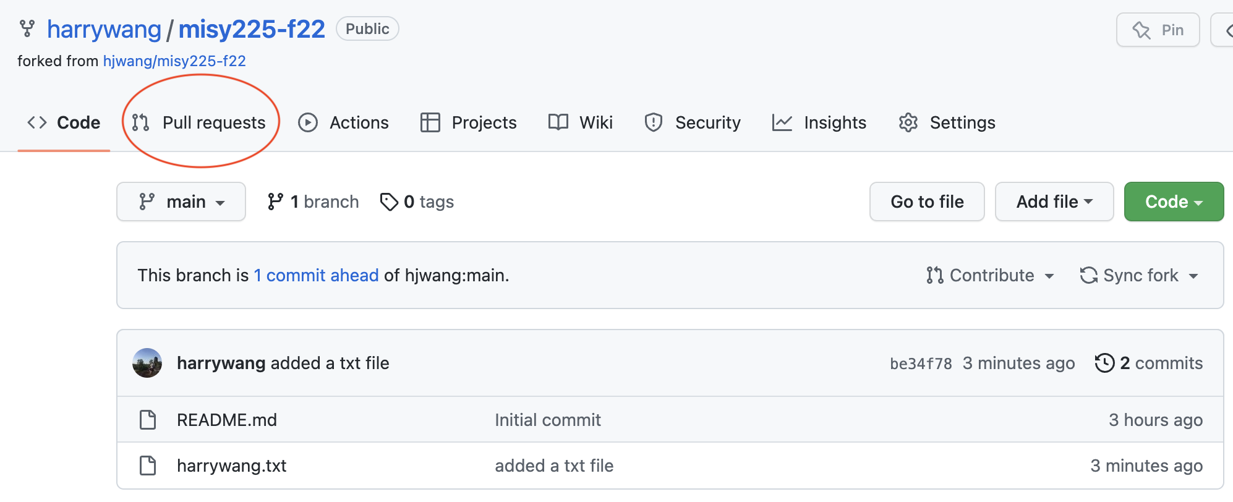Screen dimensions: 1233x502
Task: Click the Pull requests merge icon
Action: tap(141, 122)
